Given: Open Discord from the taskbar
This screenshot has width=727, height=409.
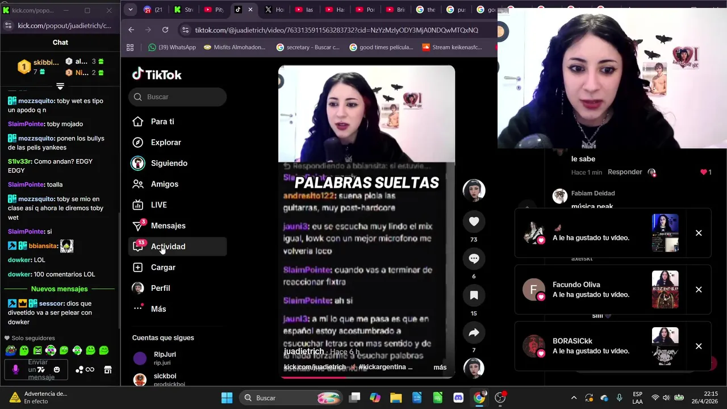Looking at the screenshot, I should (458, 398).
